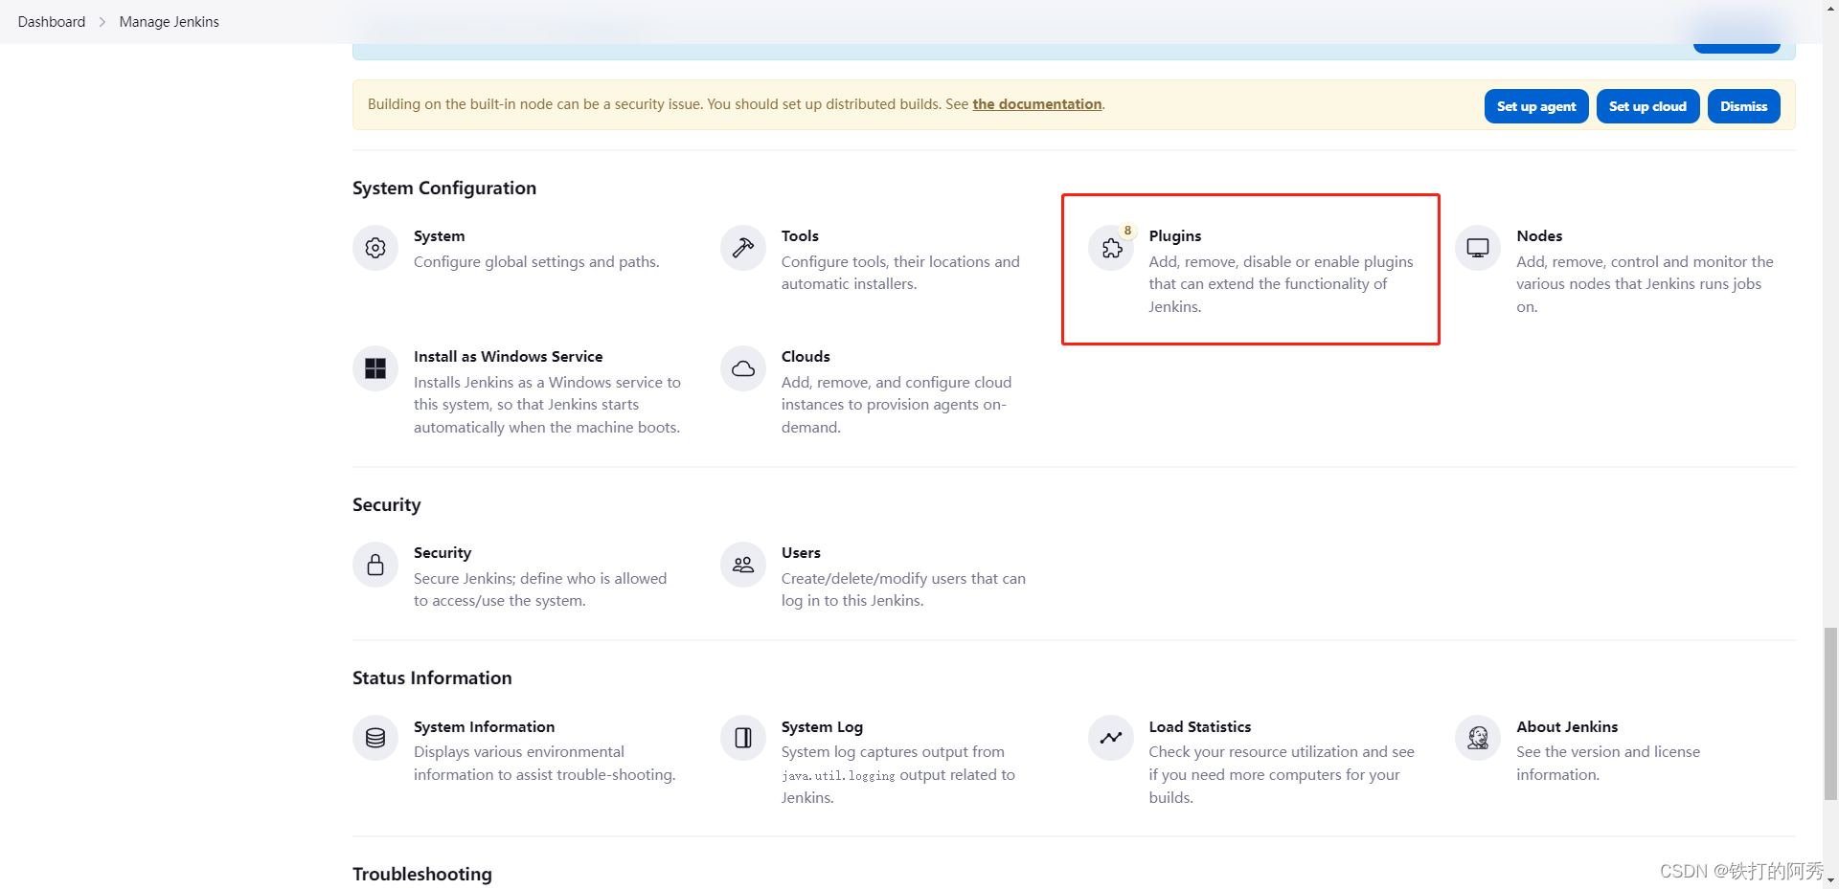Screen dimensions: 1839x889
Task: Open the About Jenkins title link
Action: point(1567,727)
